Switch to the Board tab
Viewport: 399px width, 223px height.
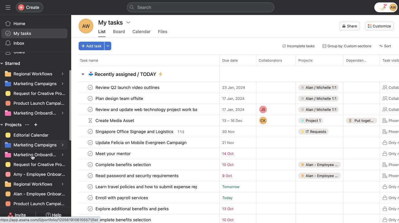tap(119, 32)
